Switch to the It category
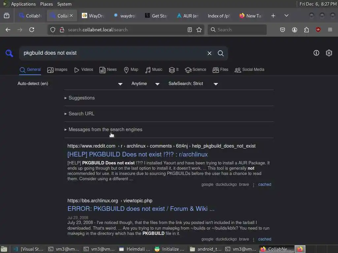 [174, 70]
